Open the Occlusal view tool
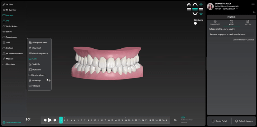The width and height of the screenshot is (257, 127). 8,48
